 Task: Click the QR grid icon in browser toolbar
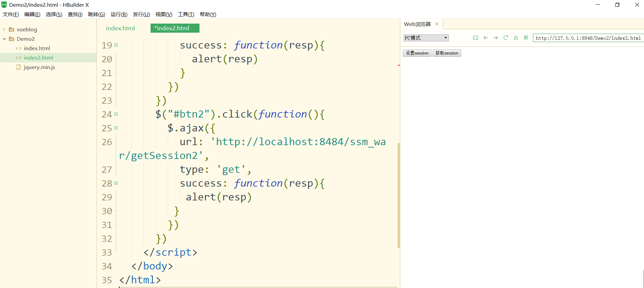tap(526, 38)
